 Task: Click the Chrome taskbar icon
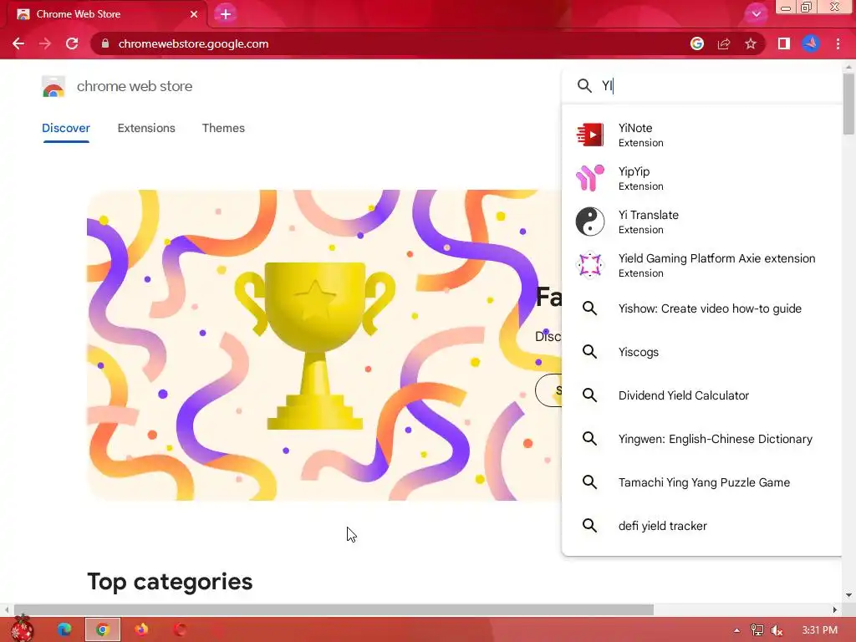pyautogui.click(x=103, y=629)
